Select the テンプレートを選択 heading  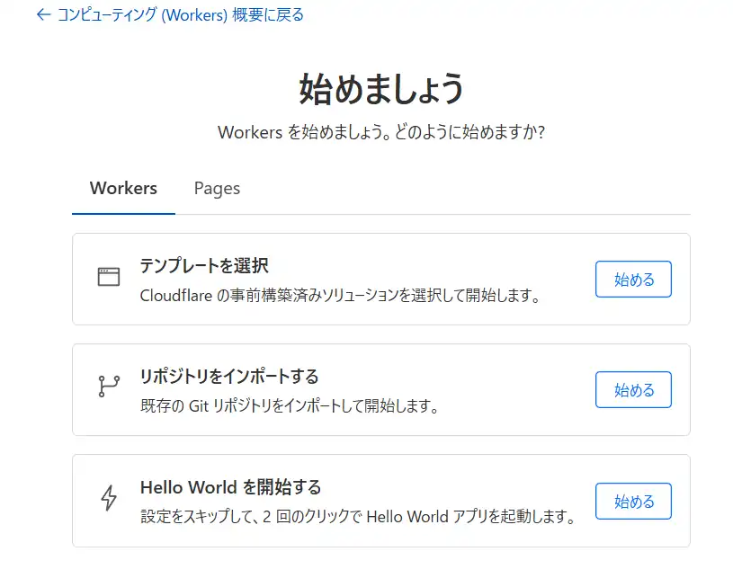click(204, 265)
